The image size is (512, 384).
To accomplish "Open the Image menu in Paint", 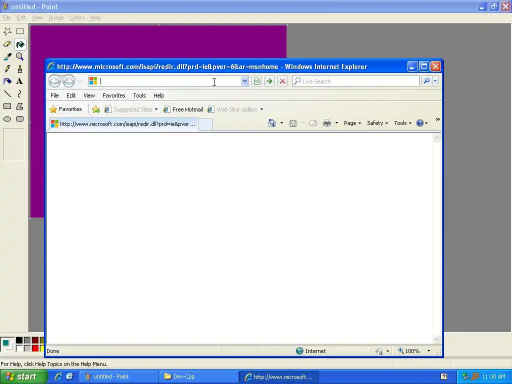I will [x=56, y=17].
